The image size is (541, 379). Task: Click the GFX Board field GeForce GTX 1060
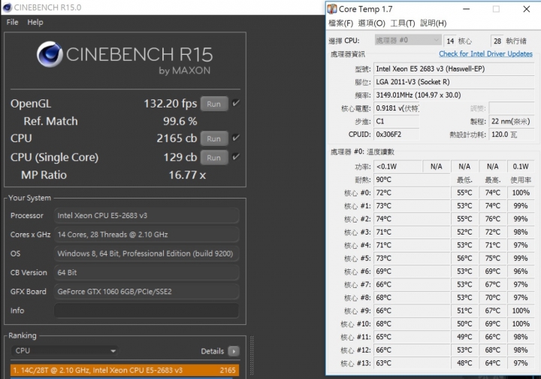(x=147, y=291)
